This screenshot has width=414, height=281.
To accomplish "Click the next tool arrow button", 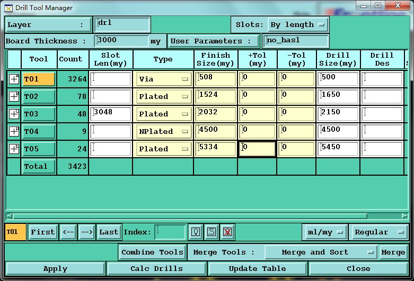I will click(86, 232).
